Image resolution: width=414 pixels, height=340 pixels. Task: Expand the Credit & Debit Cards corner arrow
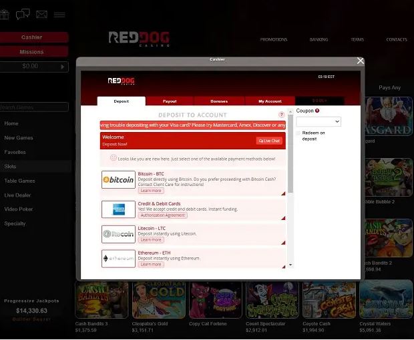(283, 218)
